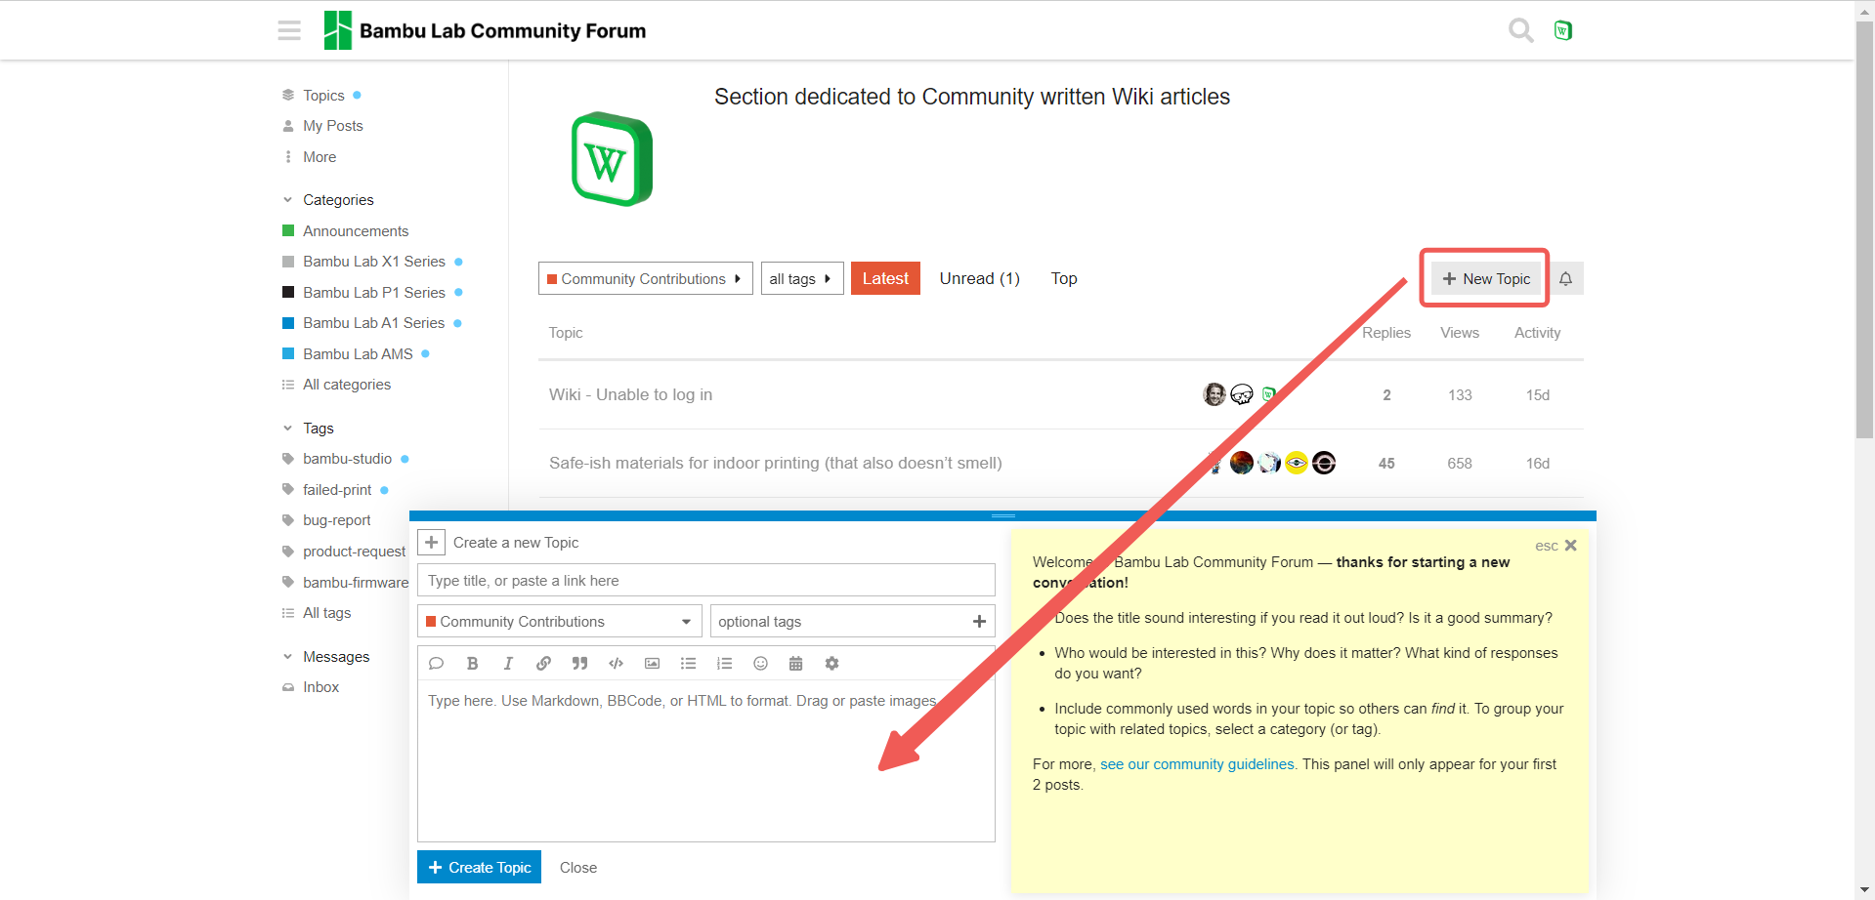Click the page vertical scrollbar

coord(1864,230)
